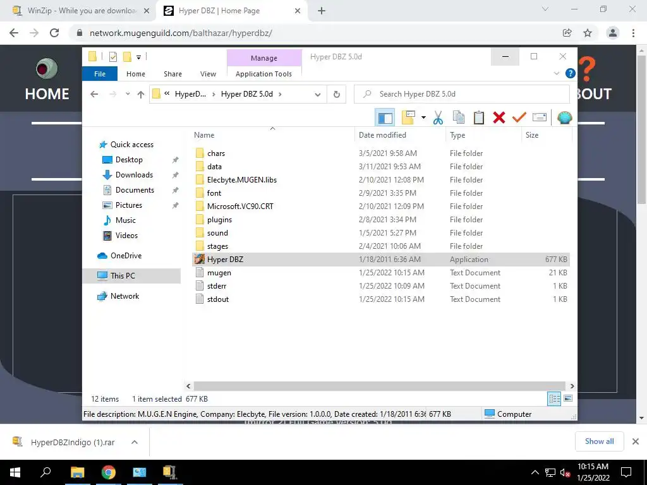The image size is (647, 485).
Task: Open Customize Quick Access Toolbar dropdown
Action: [x=138, y=57]
